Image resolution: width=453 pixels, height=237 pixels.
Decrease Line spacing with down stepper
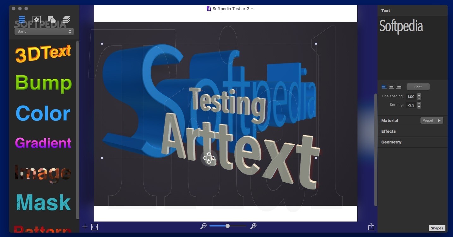click(x=419, y=98)
